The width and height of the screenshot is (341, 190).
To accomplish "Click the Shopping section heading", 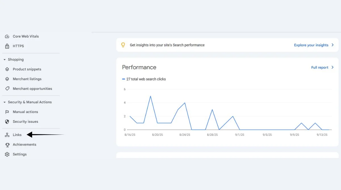I will coord(16,60).
